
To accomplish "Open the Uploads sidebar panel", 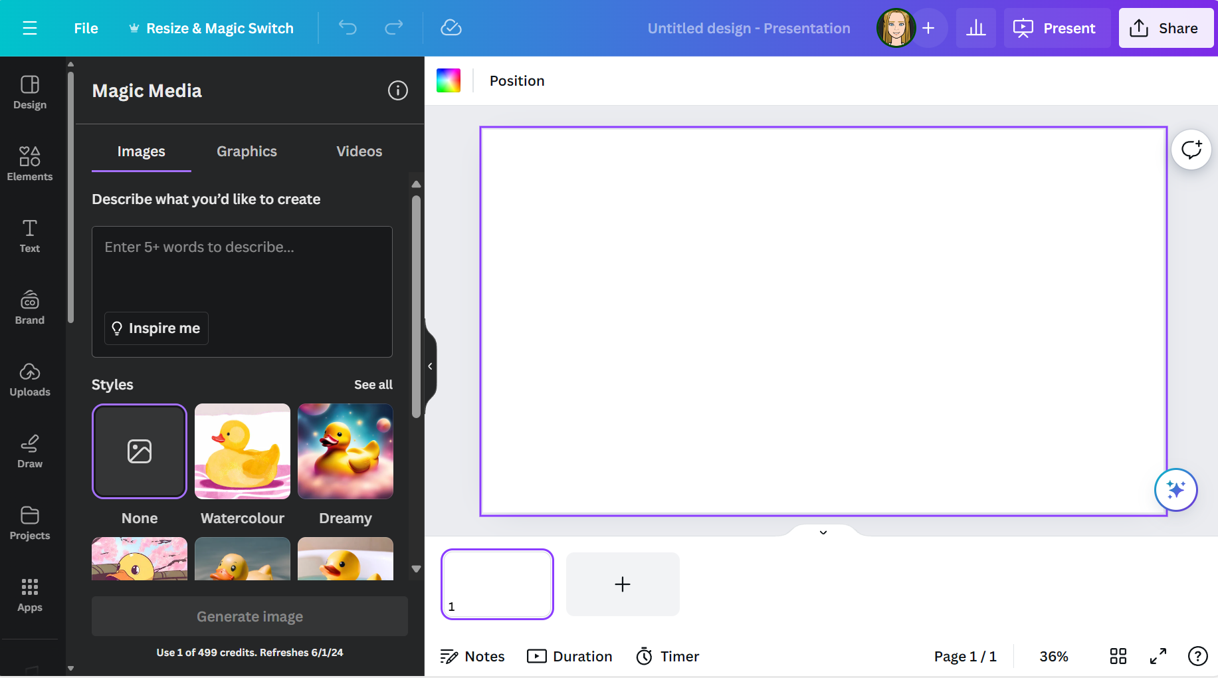I will pos(30,380).
